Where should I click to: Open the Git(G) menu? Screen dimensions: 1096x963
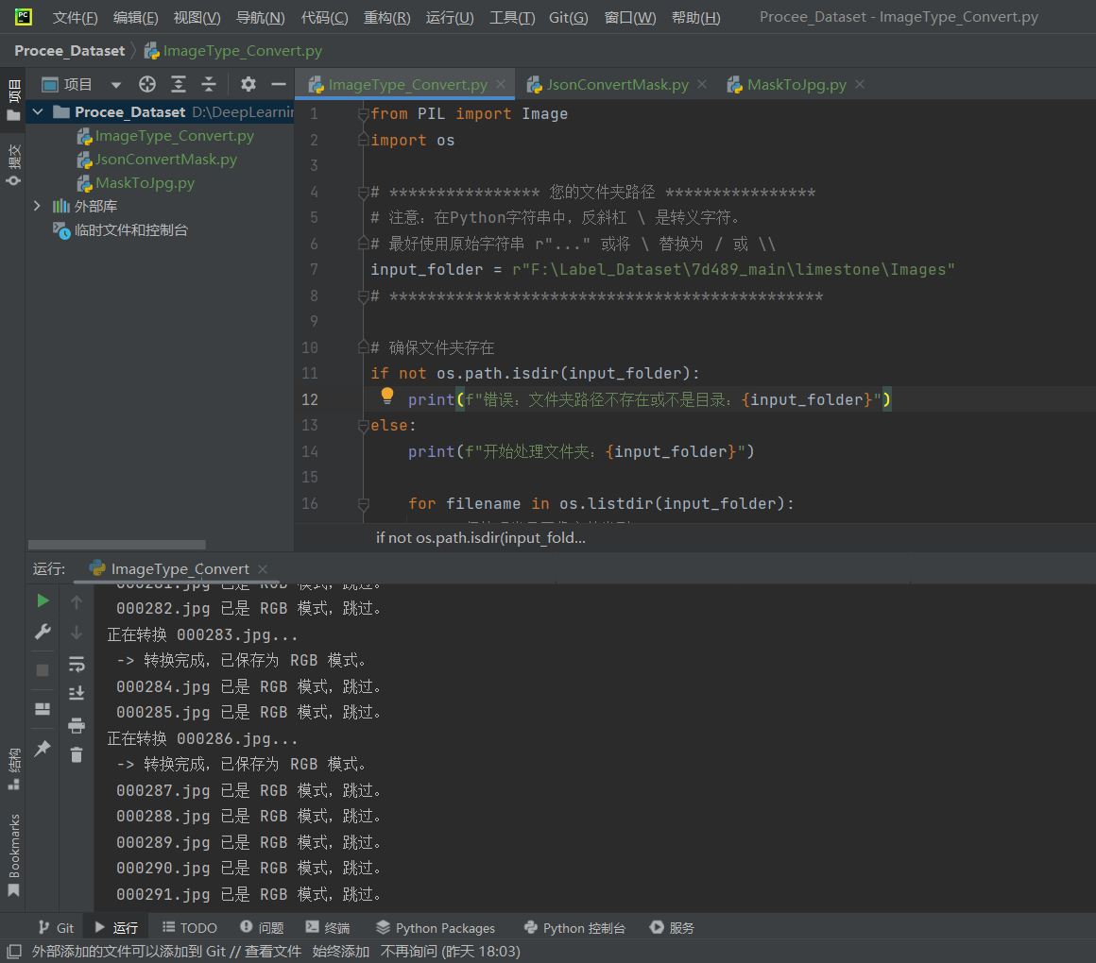pyautogui.click(x=568, y=17)
